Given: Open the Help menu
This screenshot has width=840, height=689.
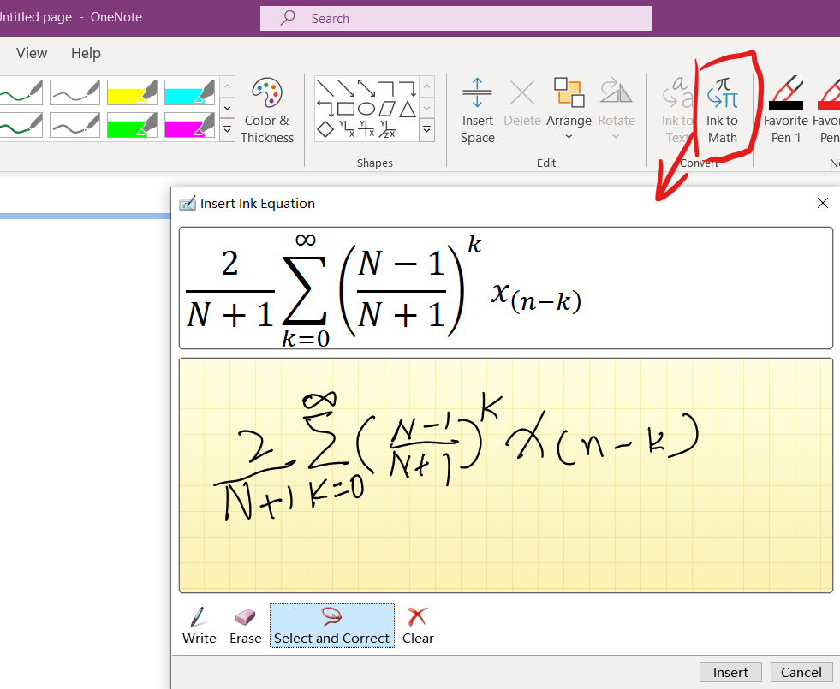Looking at the screenshot, I should coord(86,53).
